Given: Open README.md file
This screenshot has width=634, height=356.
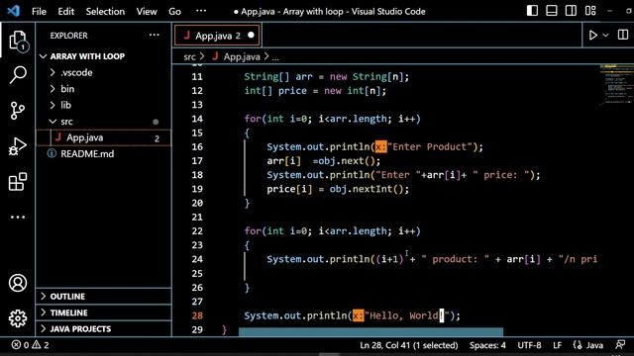Looking at the screenshot, I should point(103,154).
